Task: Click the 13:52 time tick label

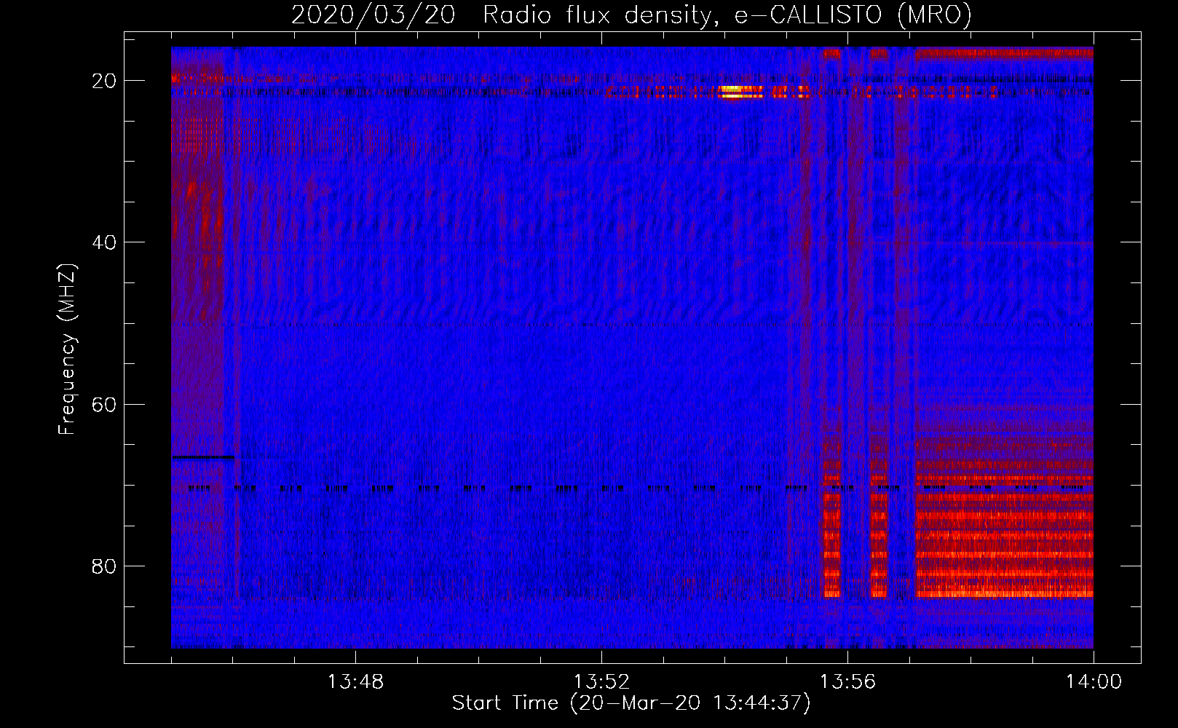Action: tap(601, 682)
